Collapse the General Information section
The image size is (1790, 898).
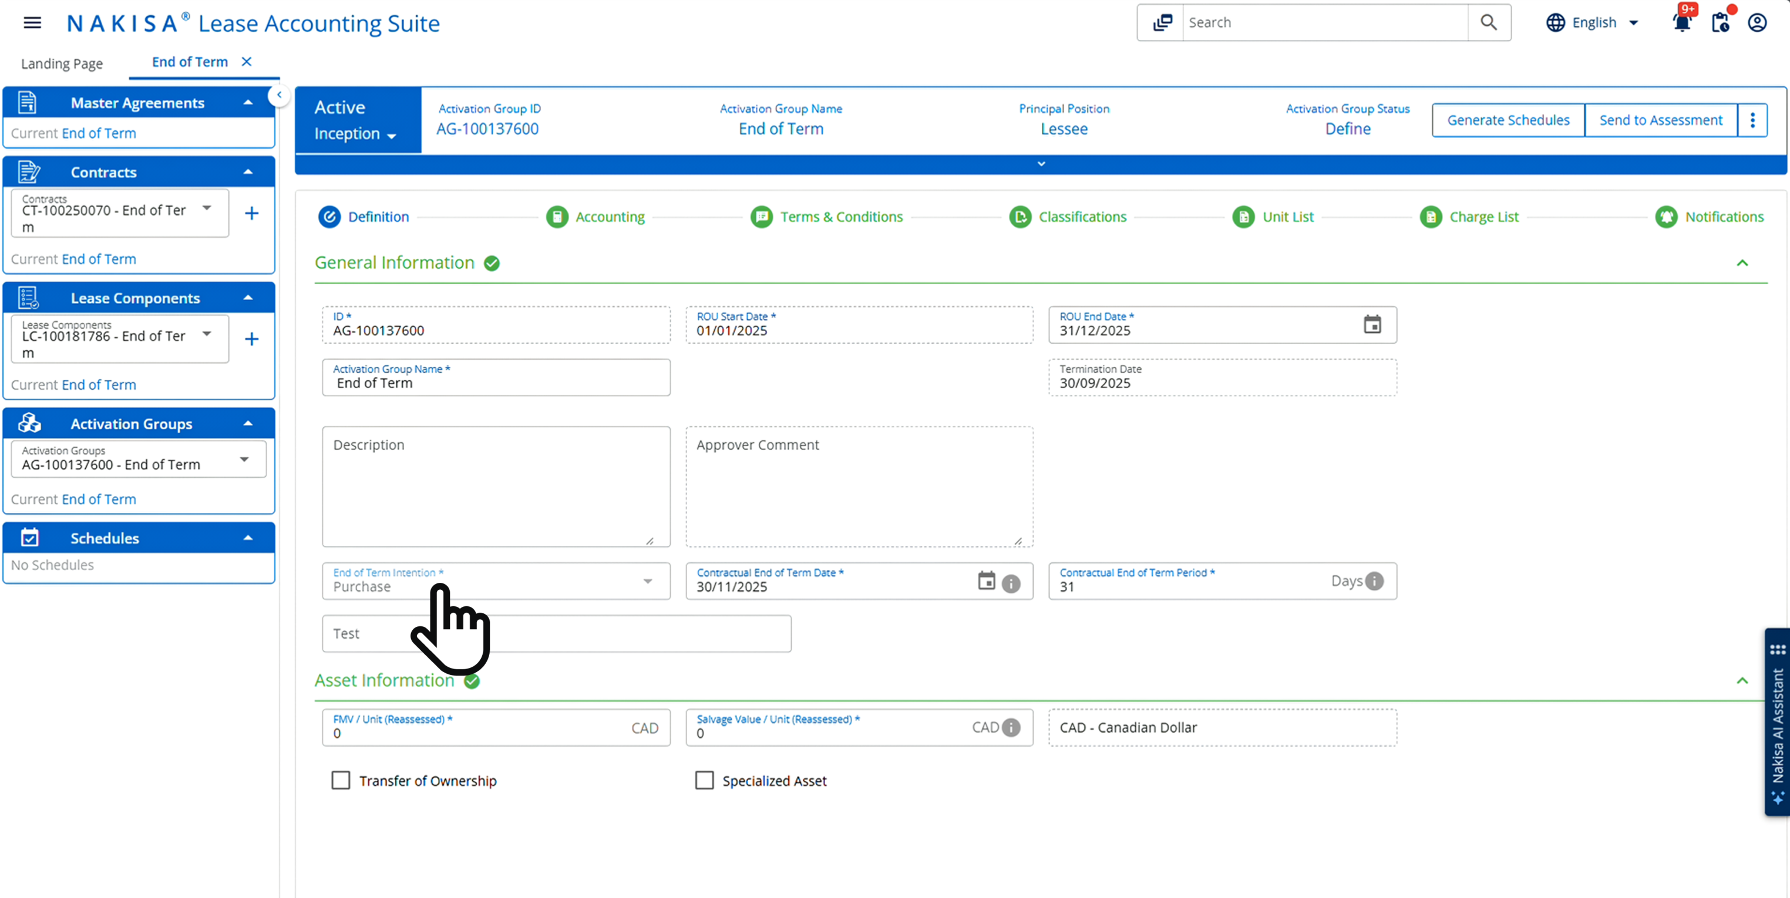click(x=1742, y=263)
